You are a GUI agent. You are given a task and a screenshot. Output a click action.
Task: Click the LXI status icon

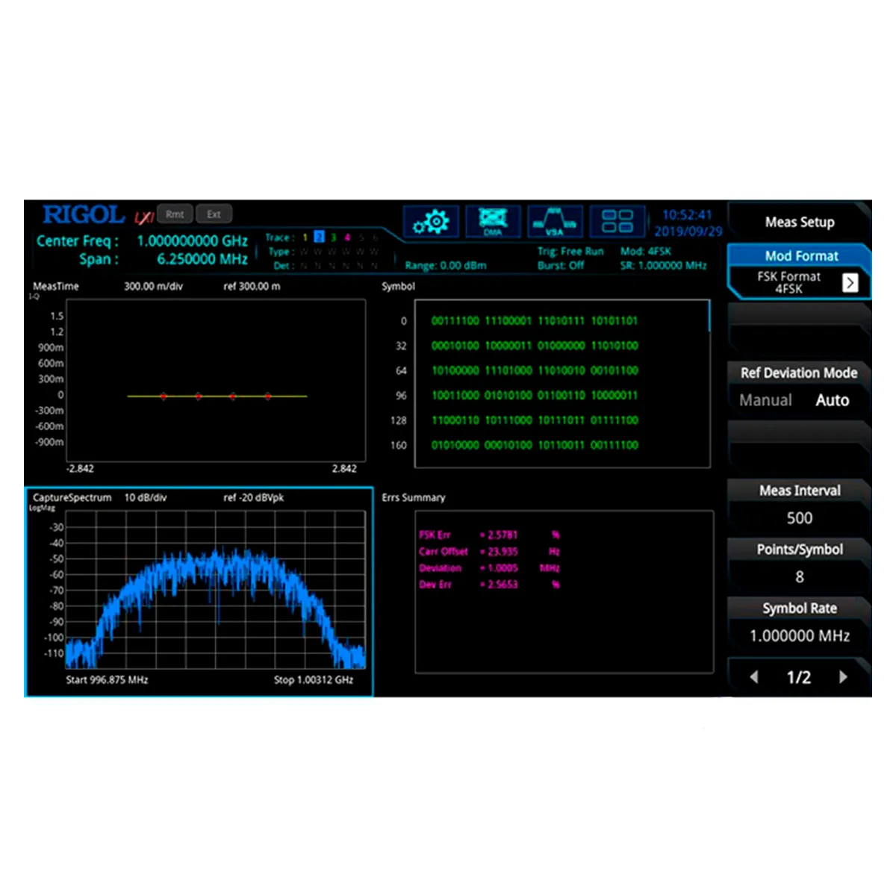[x=143, y=217]
